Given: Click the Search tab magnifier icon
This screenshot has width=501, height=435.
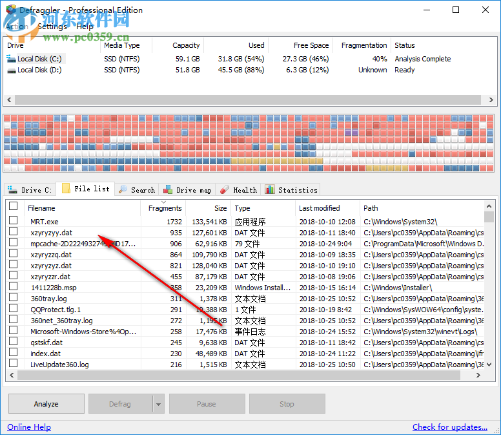Looking at the screenshot, I should pyautogui.click(x=123, y=189).
